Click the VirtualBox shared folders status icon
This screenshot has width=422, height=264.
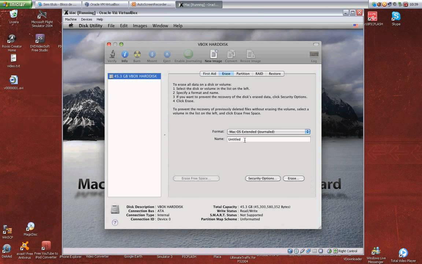(315, 251)
